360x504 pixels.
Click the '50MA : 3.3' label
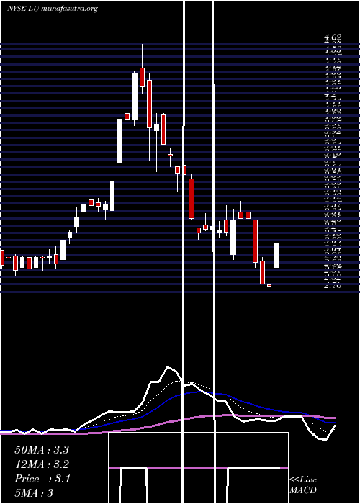click(x=42, y=450)
